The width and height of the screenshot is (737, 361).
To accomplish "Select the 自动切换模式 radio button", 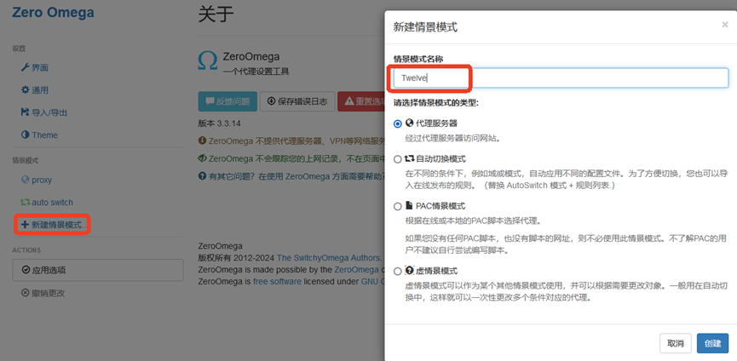I will point(398,159).
